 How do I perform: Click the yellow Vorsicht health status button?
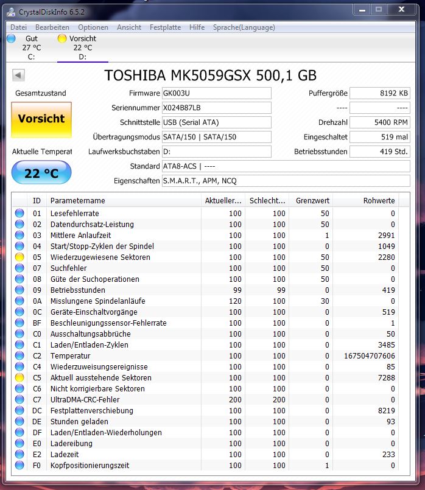(x=41, y=120)
